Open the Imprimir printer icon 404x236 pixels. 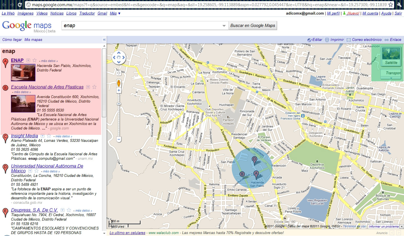point(326,40)
